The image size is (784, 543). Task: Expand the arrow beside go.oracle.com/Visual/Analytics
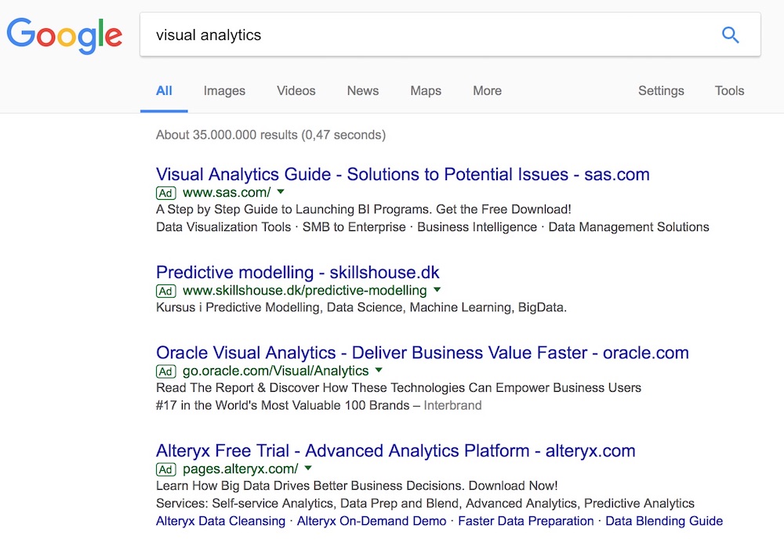[x=379, y=370]
